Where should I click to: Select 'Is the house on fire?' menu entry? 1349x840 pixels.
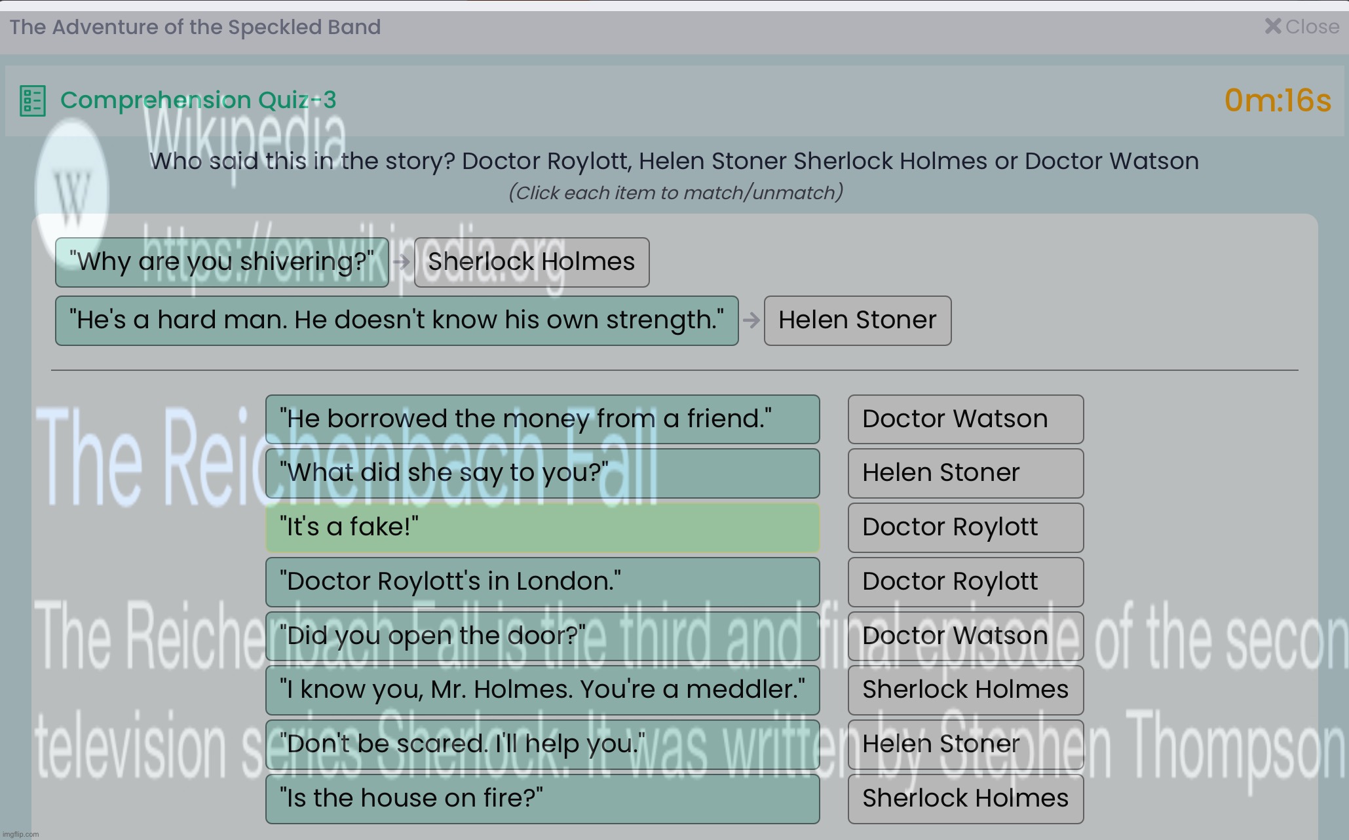point(541,798)
